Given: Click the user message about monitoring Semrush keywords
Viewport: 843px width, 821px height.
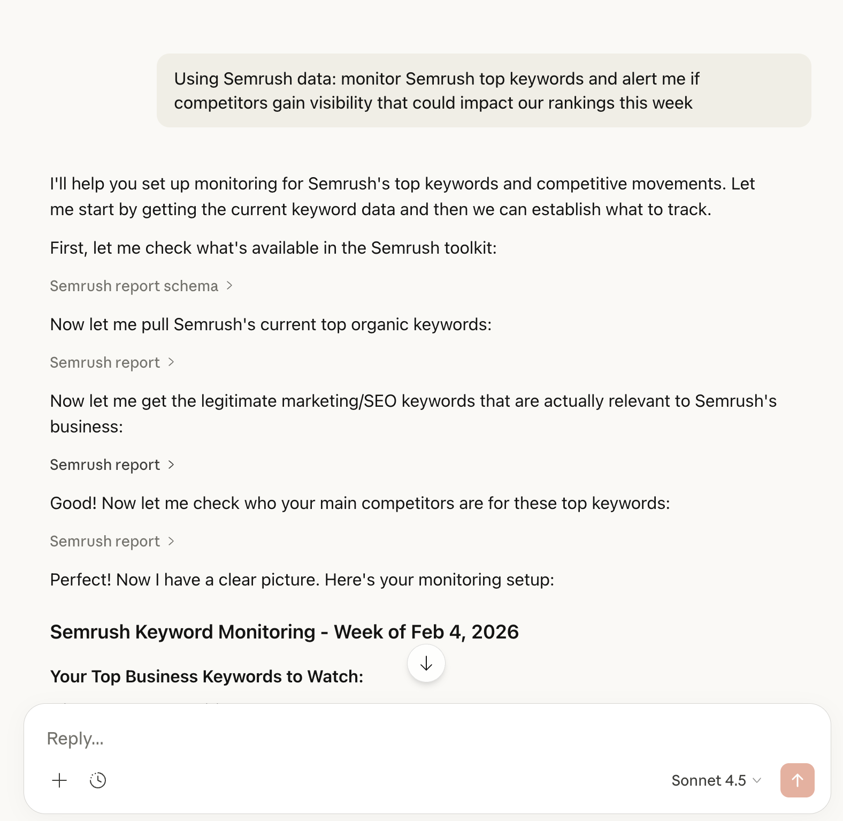Looking at the screenshot, I should coord(436,90).
